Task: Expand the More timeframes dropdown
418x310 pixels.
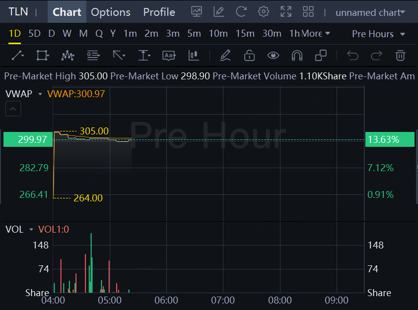Action: (x=315, y=34)
